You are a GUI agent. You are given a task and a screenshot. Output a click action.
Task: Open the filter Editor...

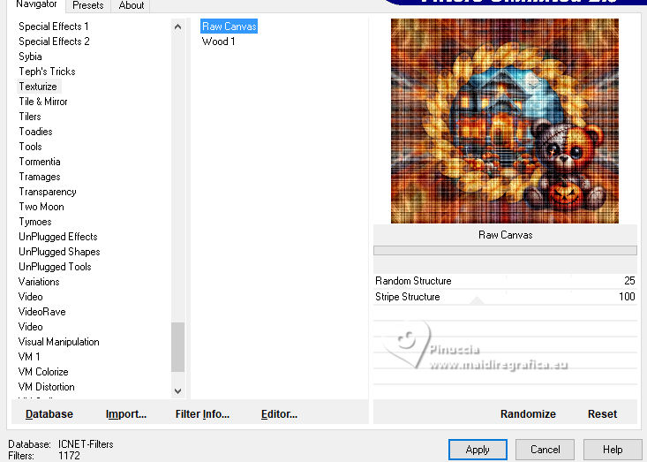tap(279, 414)
